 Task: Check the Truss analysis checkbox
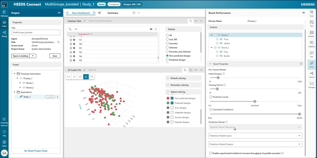point(217,39)
